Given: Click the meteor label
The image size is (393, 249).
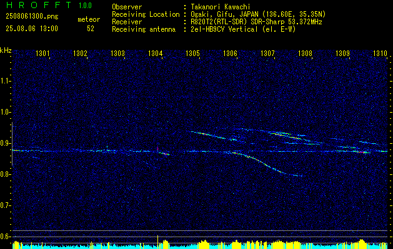Looking at the screenshot, I should [89, 19].
